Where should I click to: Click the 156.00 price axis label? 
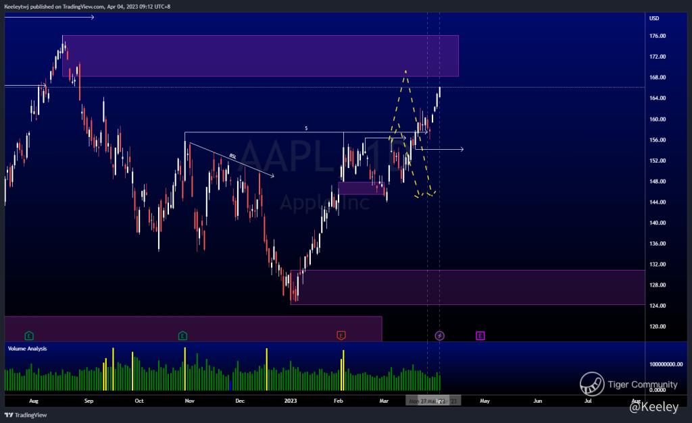pyautogui.click(x=658, y=140)
